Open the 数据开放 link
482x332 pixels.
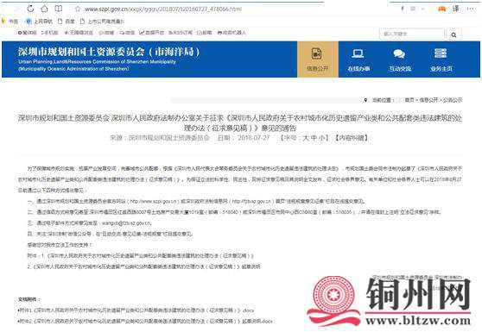tap(151, 33)
